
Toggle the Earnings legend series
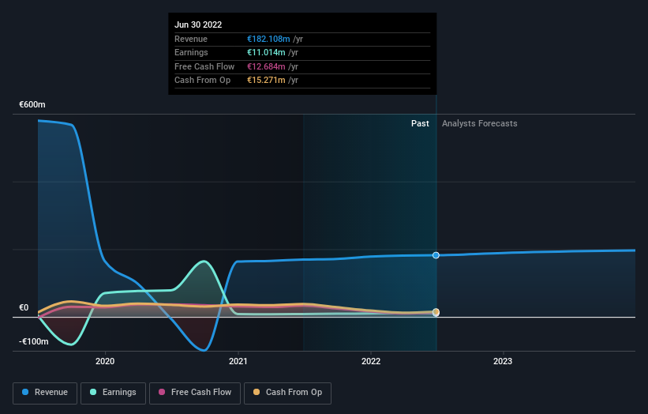click(x=113, y=393)
